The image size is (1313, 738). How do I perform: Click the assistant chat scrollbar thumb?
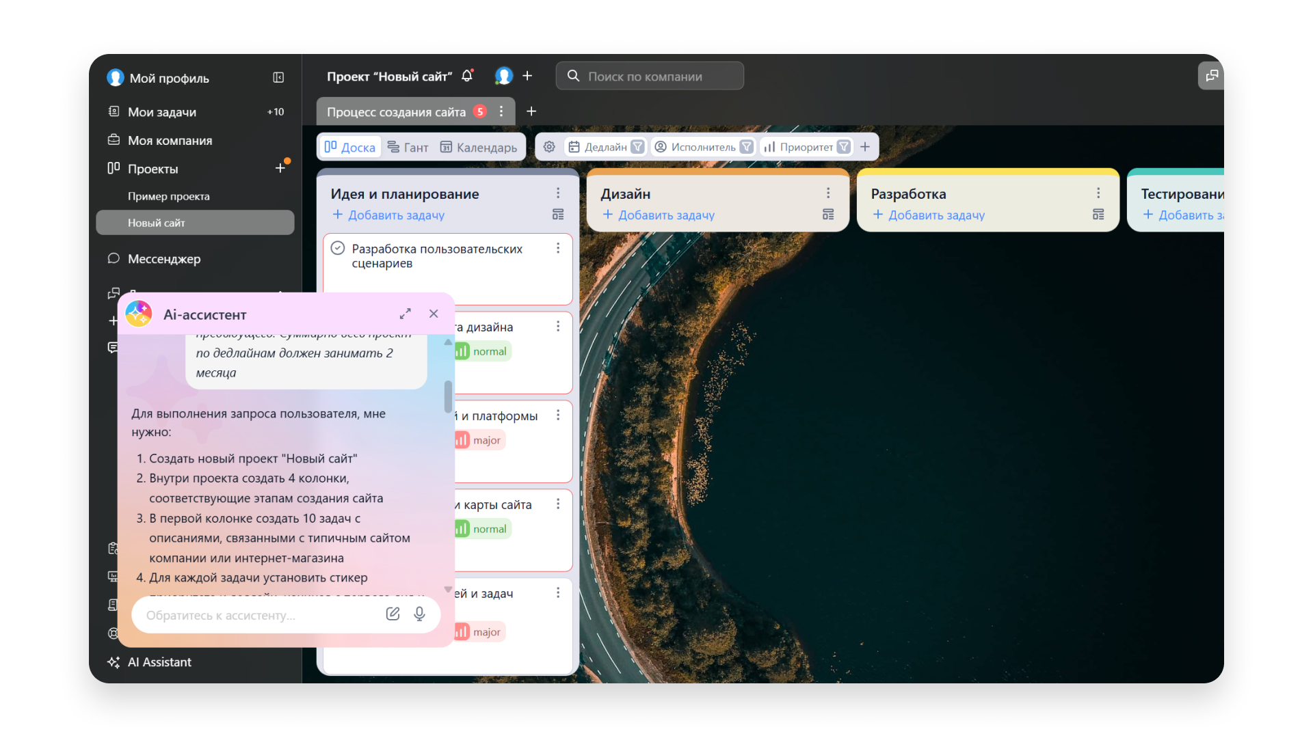(x=448, y=396)
